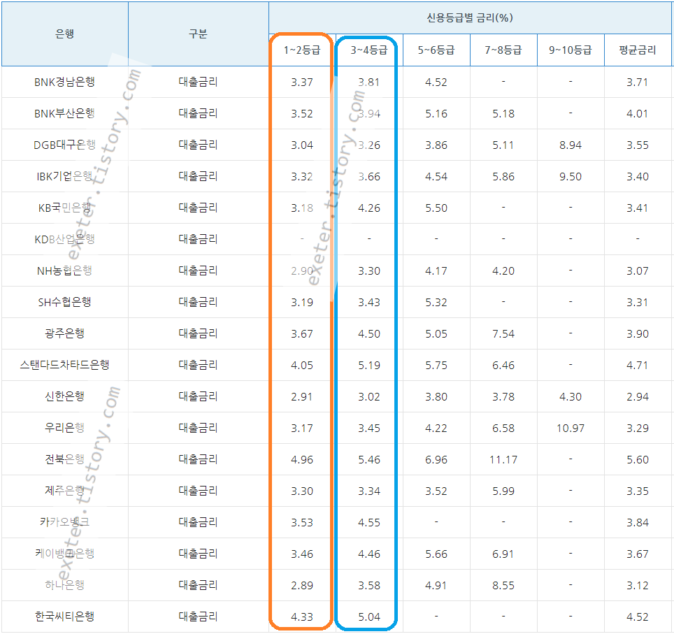
Task: Click the 광주은행 row name
Action: coord(64,333)
